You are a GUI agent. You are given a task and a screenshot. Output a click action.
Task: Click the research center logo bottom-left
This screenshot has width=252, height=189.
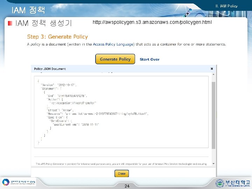point(19,182)
